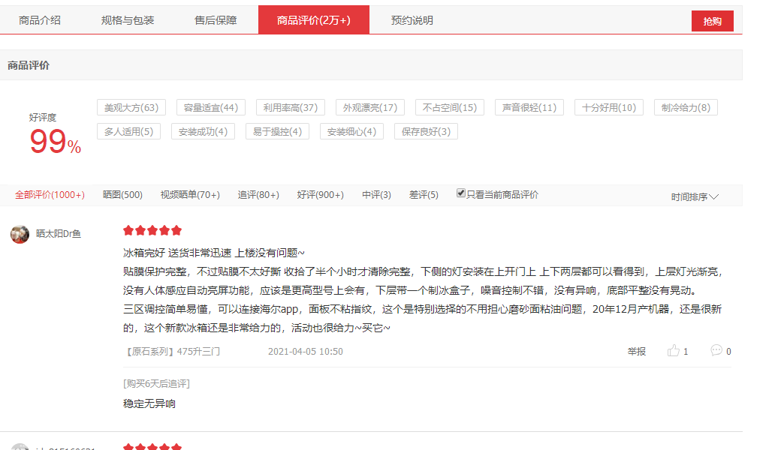Click the 举报 report link
Screen dimensions: 784x450
pos(637,352)
